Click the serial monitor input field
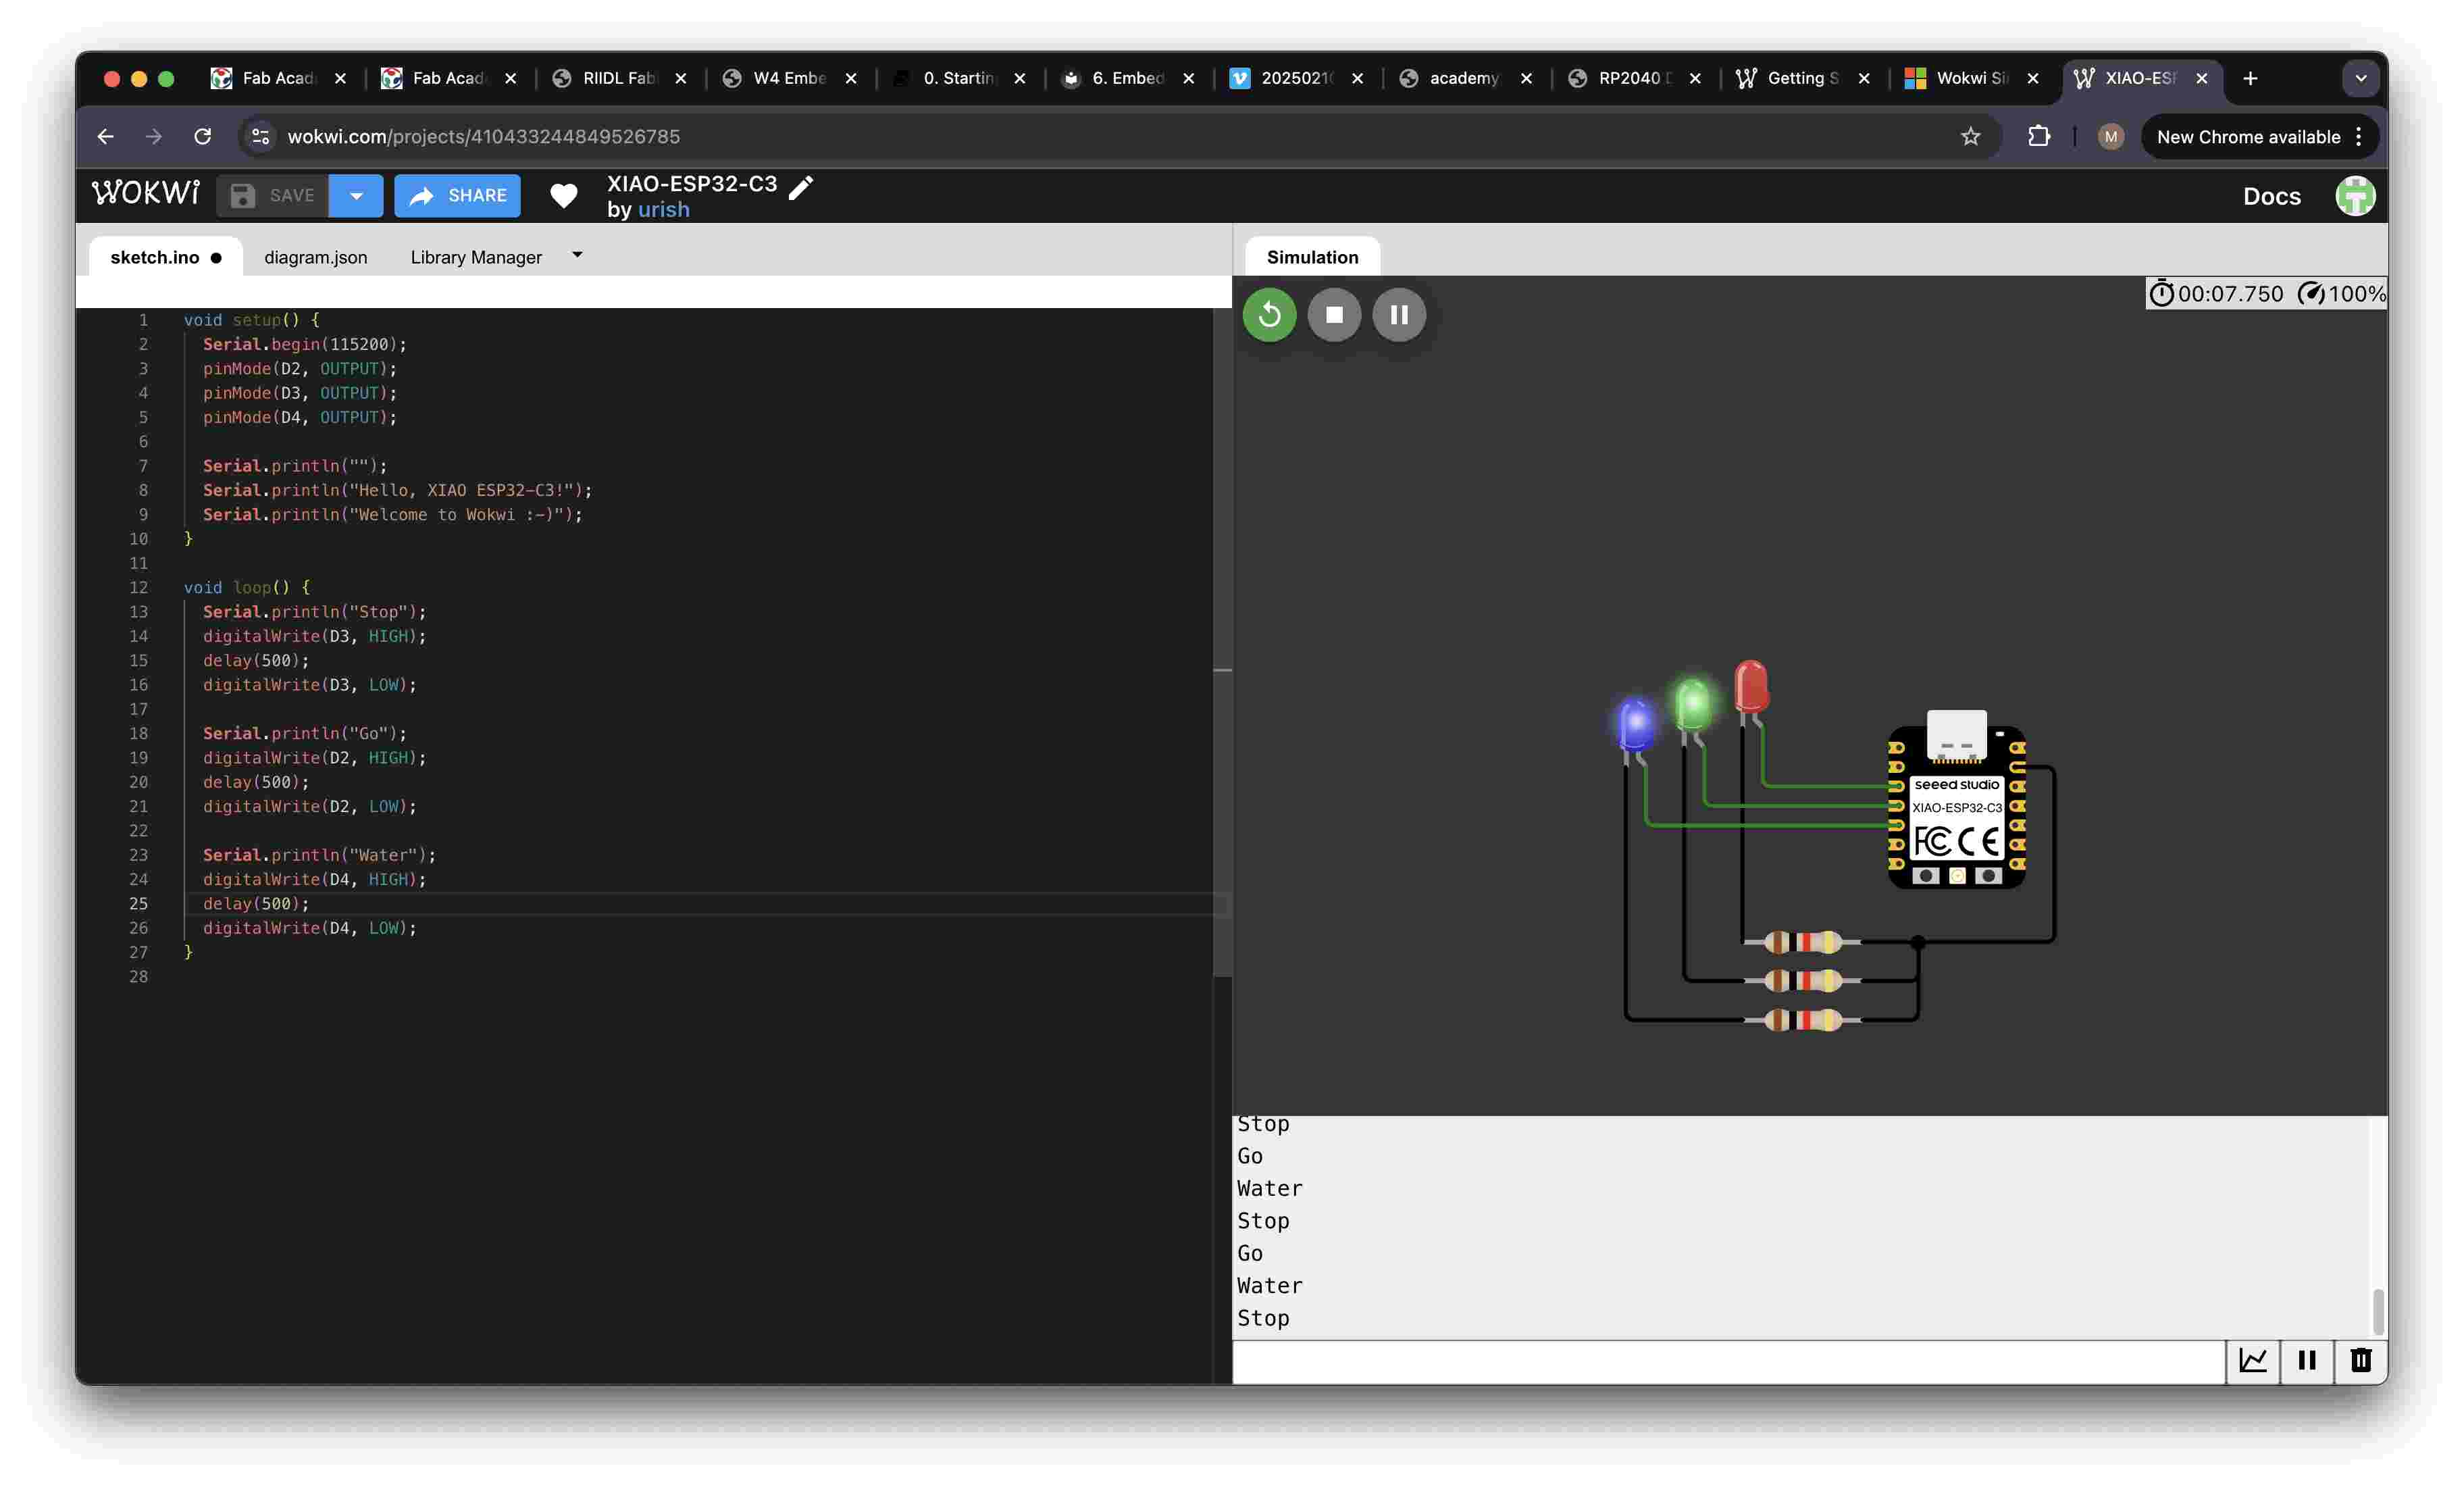This screenshot has width=2464, height=1485. (1728, 1362)
